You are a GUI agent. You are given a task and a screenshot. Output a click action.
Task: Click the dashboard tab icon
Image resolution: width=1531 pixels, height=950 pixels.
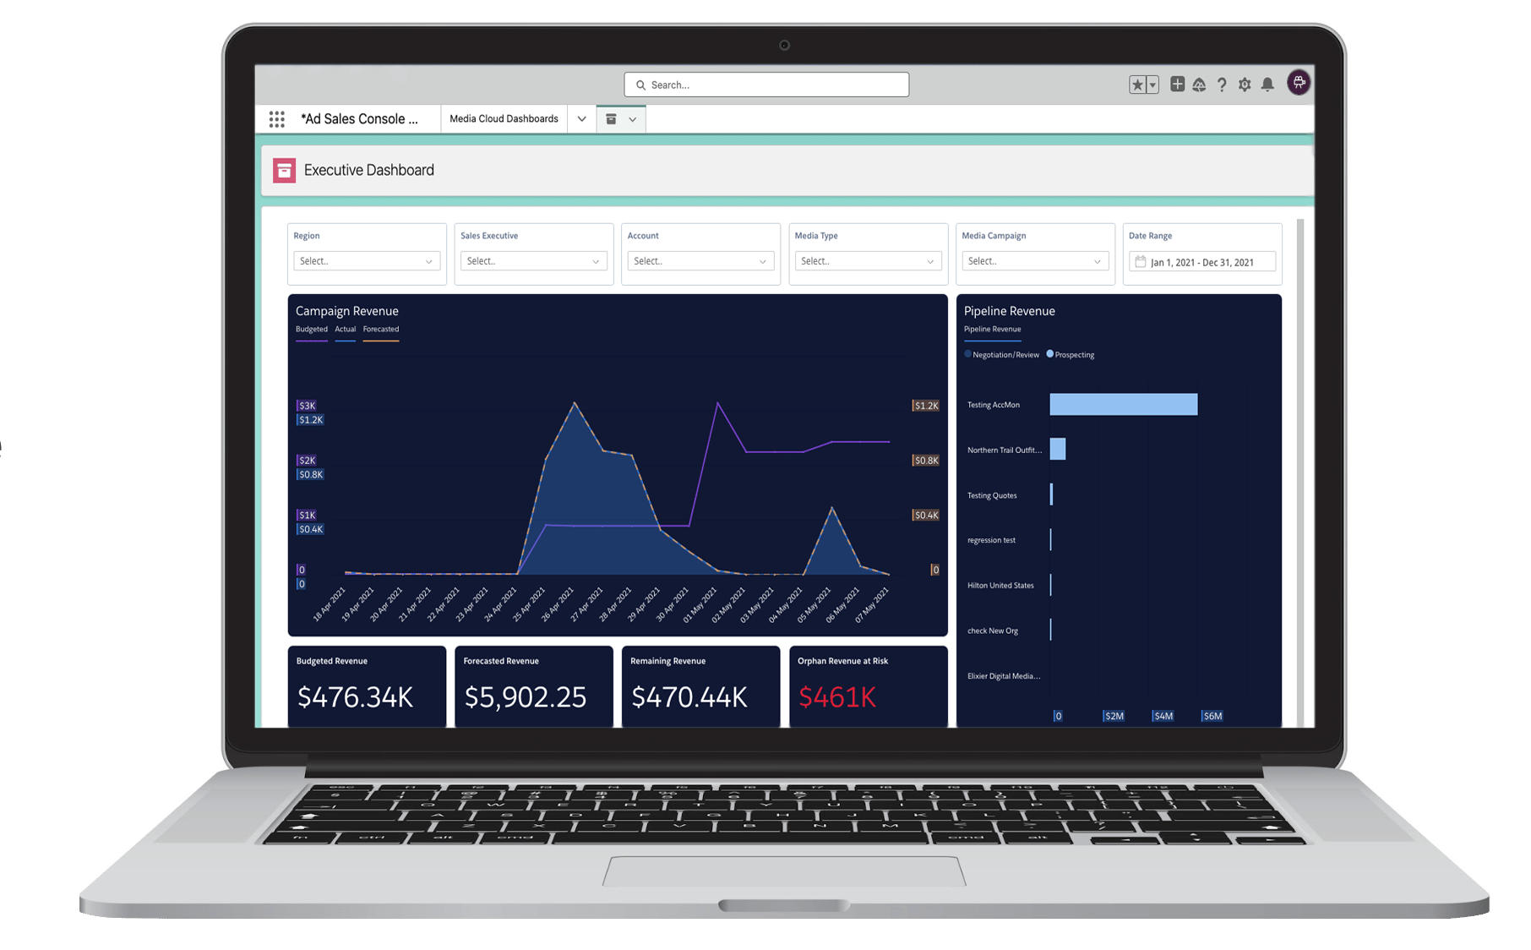pyautogui.click(x=611, y=119)
